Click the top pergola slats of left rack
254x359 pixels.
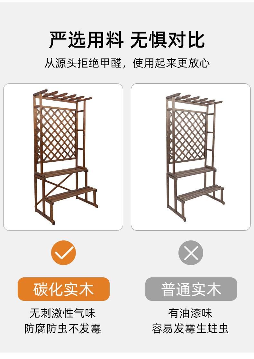coord(62,96)
